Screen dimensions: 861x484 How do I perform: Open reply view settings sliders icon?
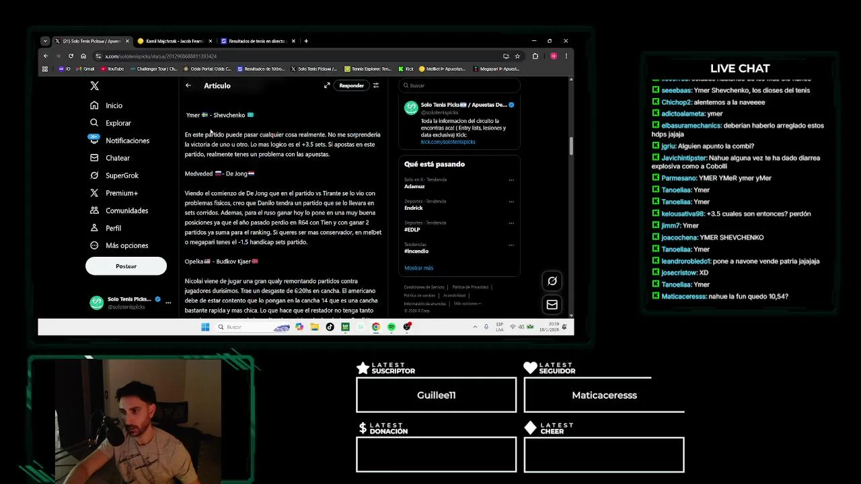click(376, 85)
